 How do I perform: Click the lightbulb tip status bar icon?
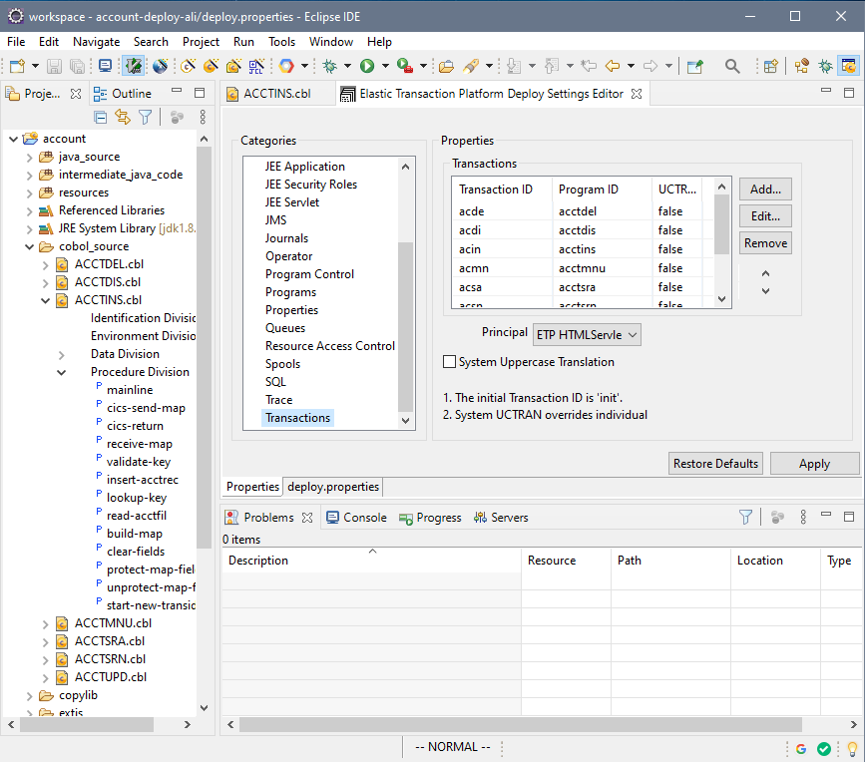pos(852,748)
